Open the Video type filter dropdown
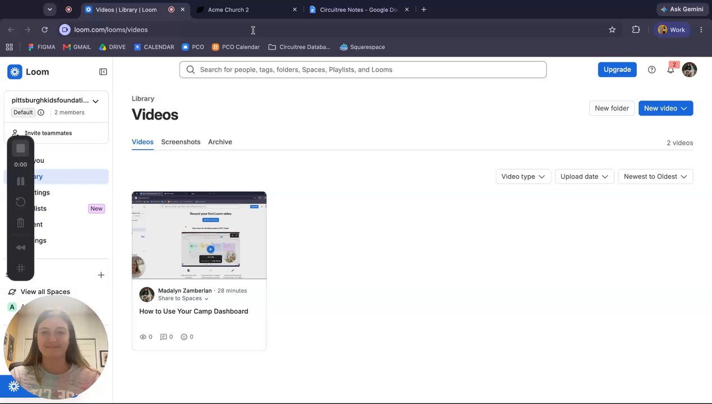 (523, 176)
